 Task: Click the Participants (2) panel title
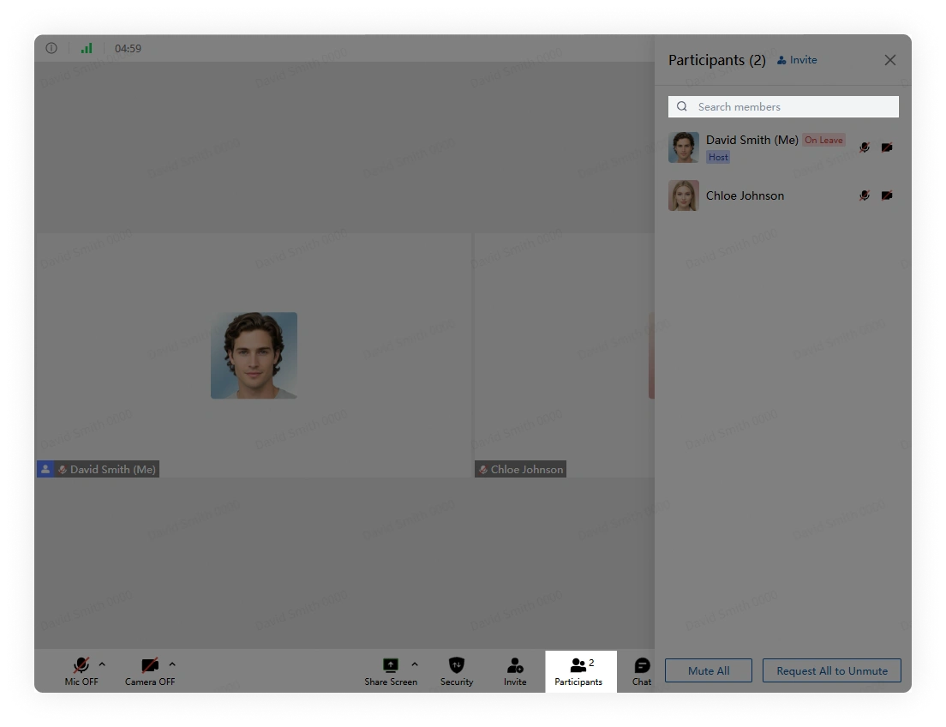click(x=716, y=60)
